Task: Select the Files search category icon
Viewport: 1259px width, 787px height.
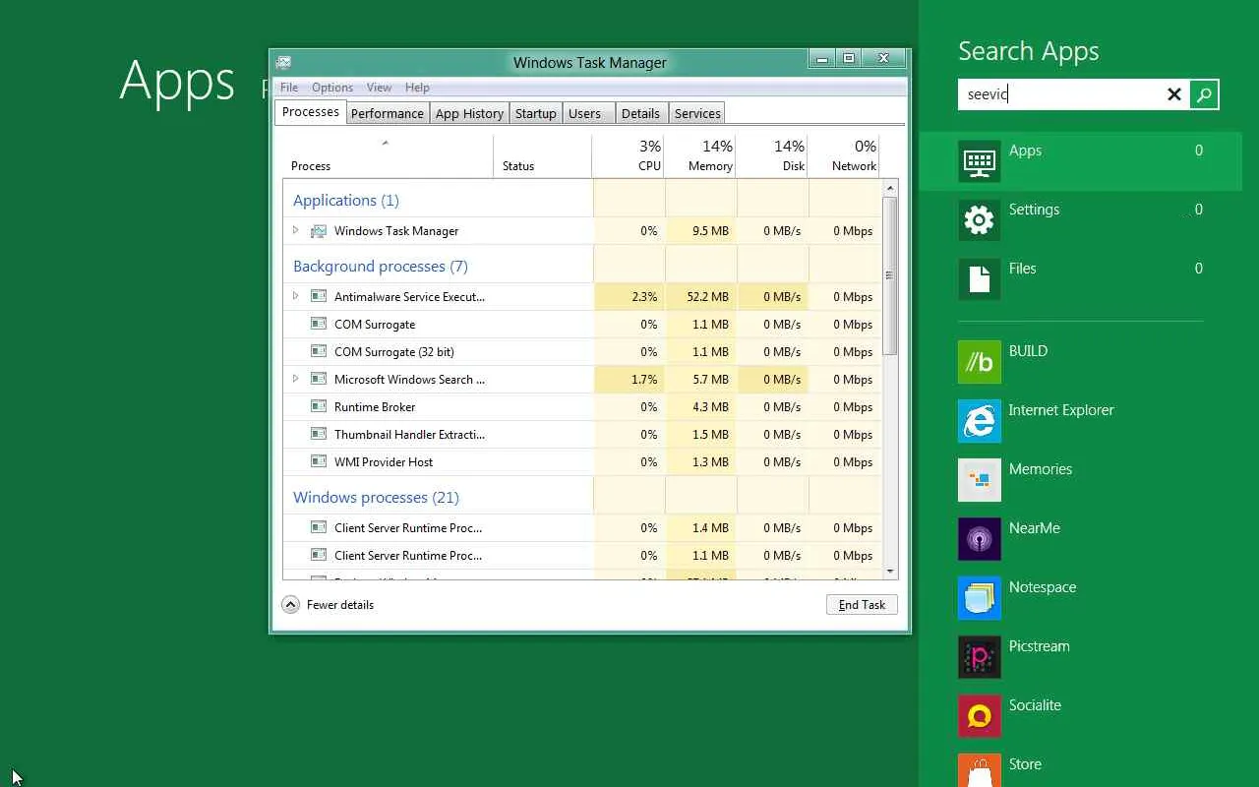Action: [x=980, y=279]
